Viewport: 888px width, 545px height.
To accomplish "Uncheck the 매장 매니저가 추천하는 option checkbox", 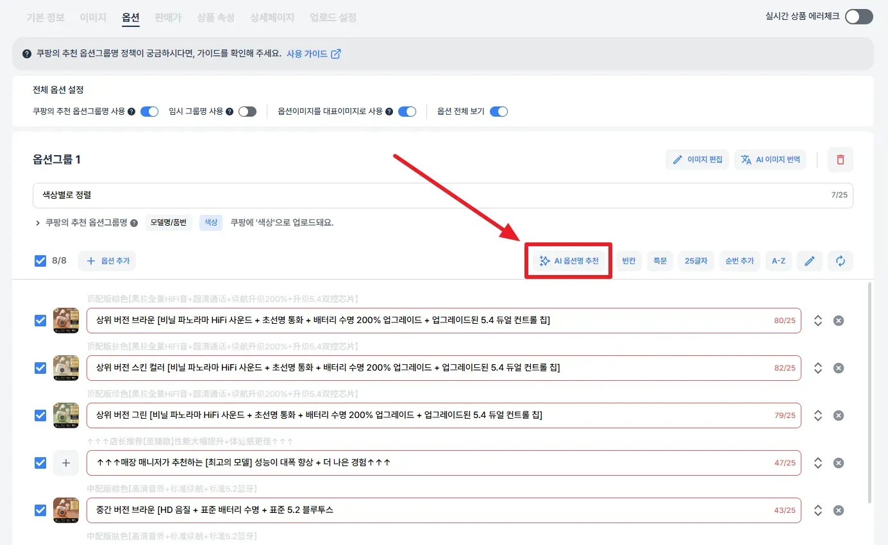I will 40,463.
